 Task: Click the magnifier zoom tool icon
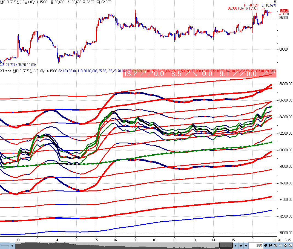click(x=279, y=240)
